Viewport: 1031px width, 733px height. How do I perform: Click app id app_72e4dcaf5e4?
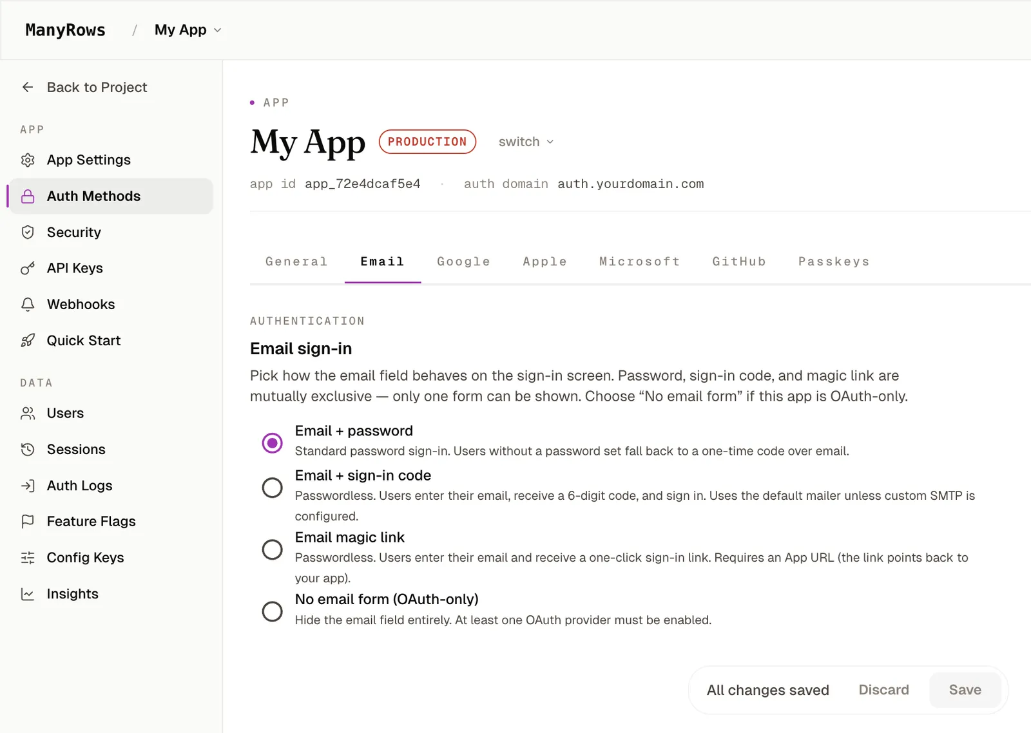pos(335,184)
